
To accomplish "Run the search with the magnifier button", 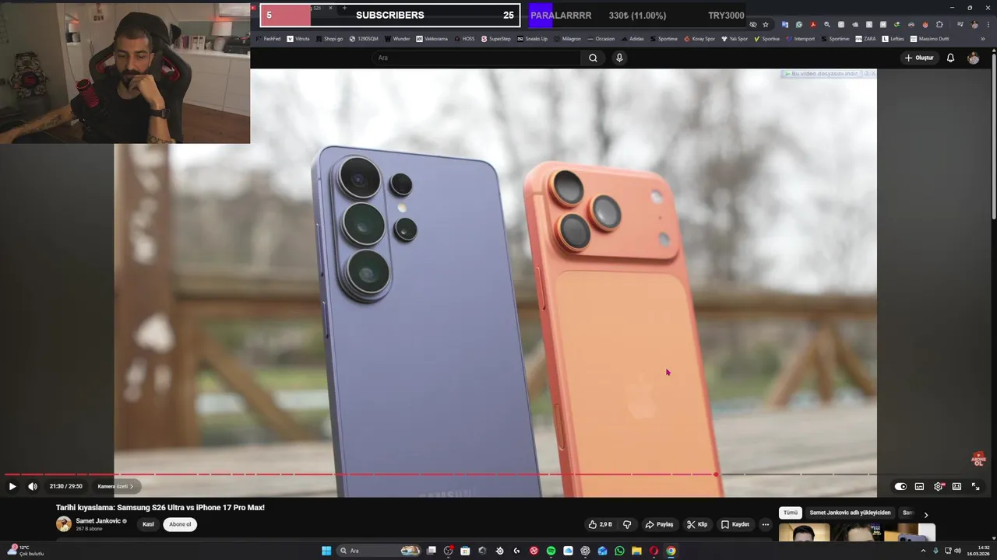I will pos(594,58).
